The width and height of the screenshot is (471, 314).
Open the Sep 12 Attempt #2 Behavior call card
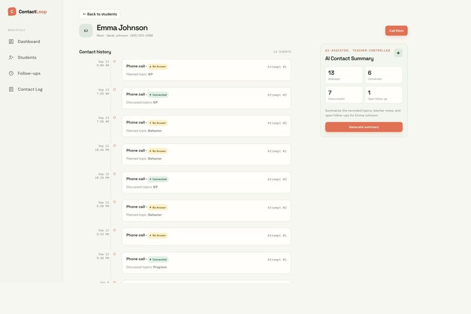point(206,211)
